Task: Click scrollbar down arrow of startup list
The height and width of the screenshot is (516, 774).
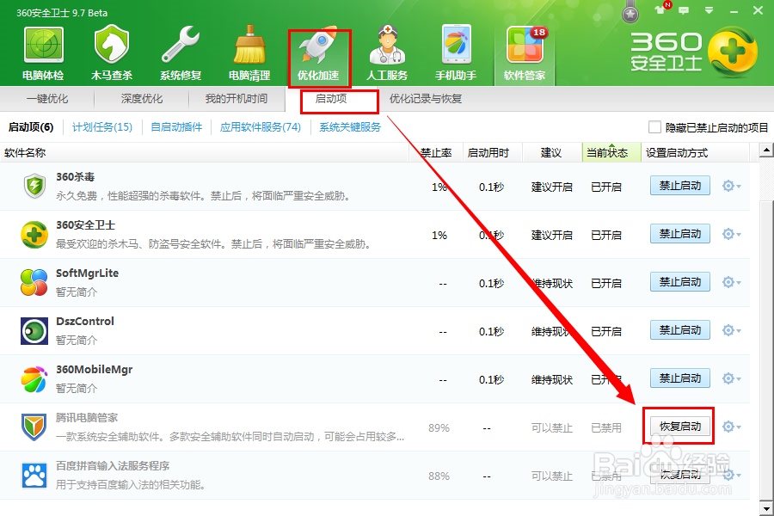Action: [766, 508]
